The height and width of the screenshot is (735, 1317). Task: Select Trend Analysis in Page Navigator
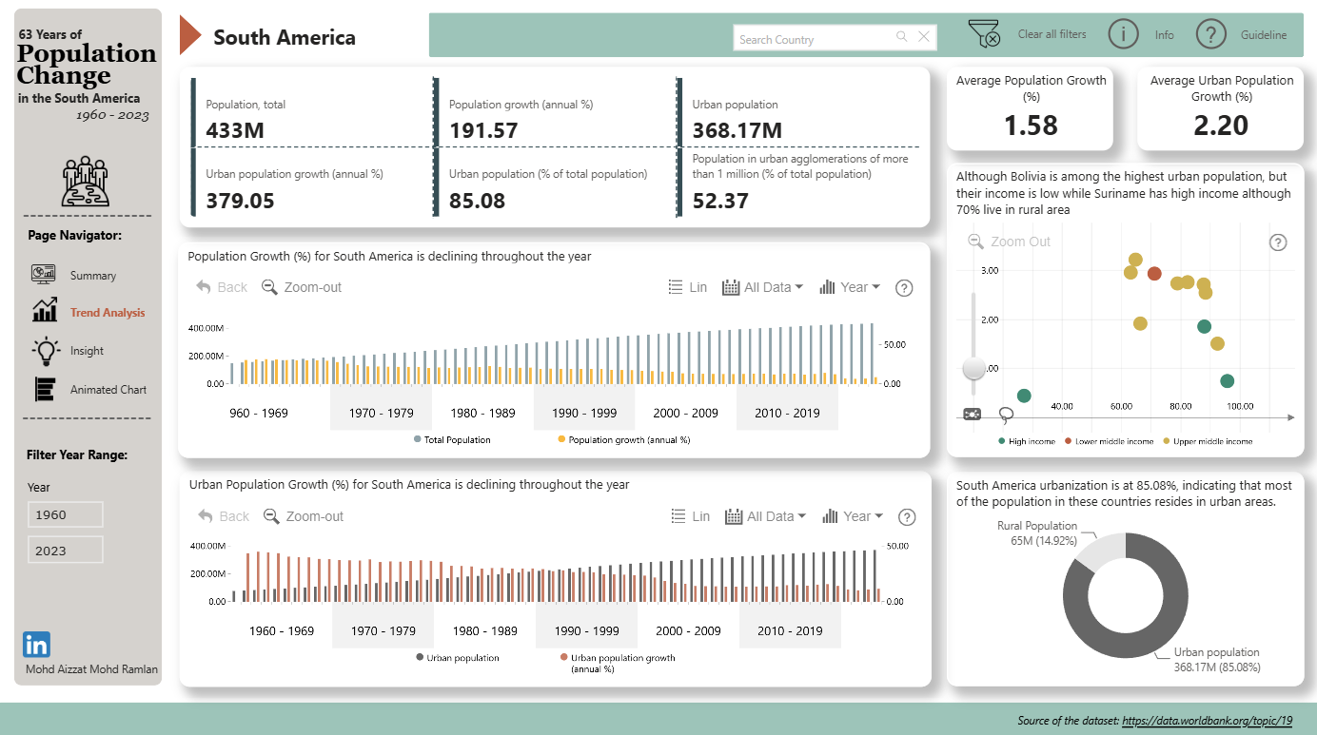tap(108, 313)
